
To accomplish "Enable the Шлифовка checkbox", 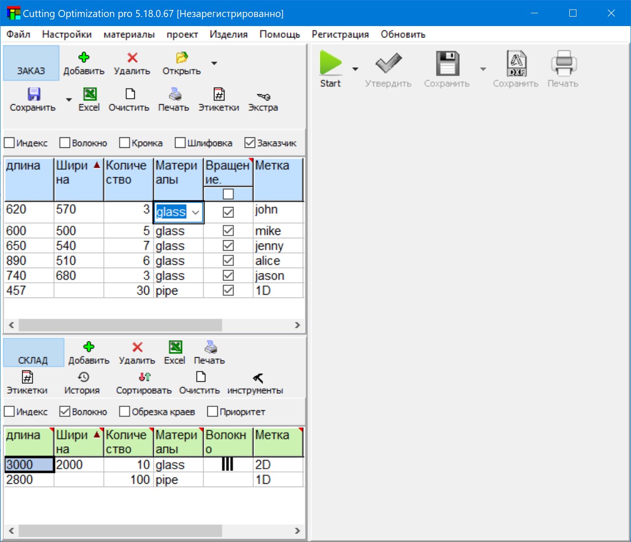I will click(180, 142).
